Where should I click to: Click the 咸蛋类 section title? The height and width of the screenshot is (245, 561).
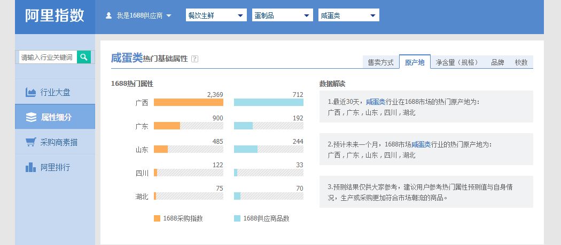[127, 58]
